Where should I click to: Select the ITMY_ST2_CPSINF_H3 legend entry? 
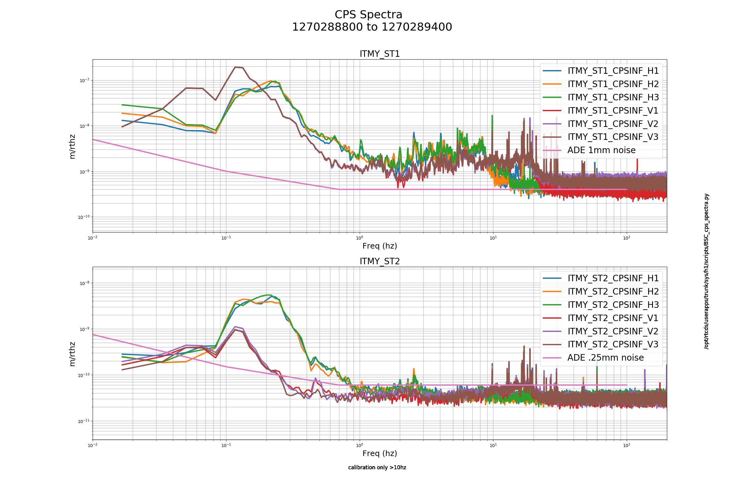(x=601, y=305)
